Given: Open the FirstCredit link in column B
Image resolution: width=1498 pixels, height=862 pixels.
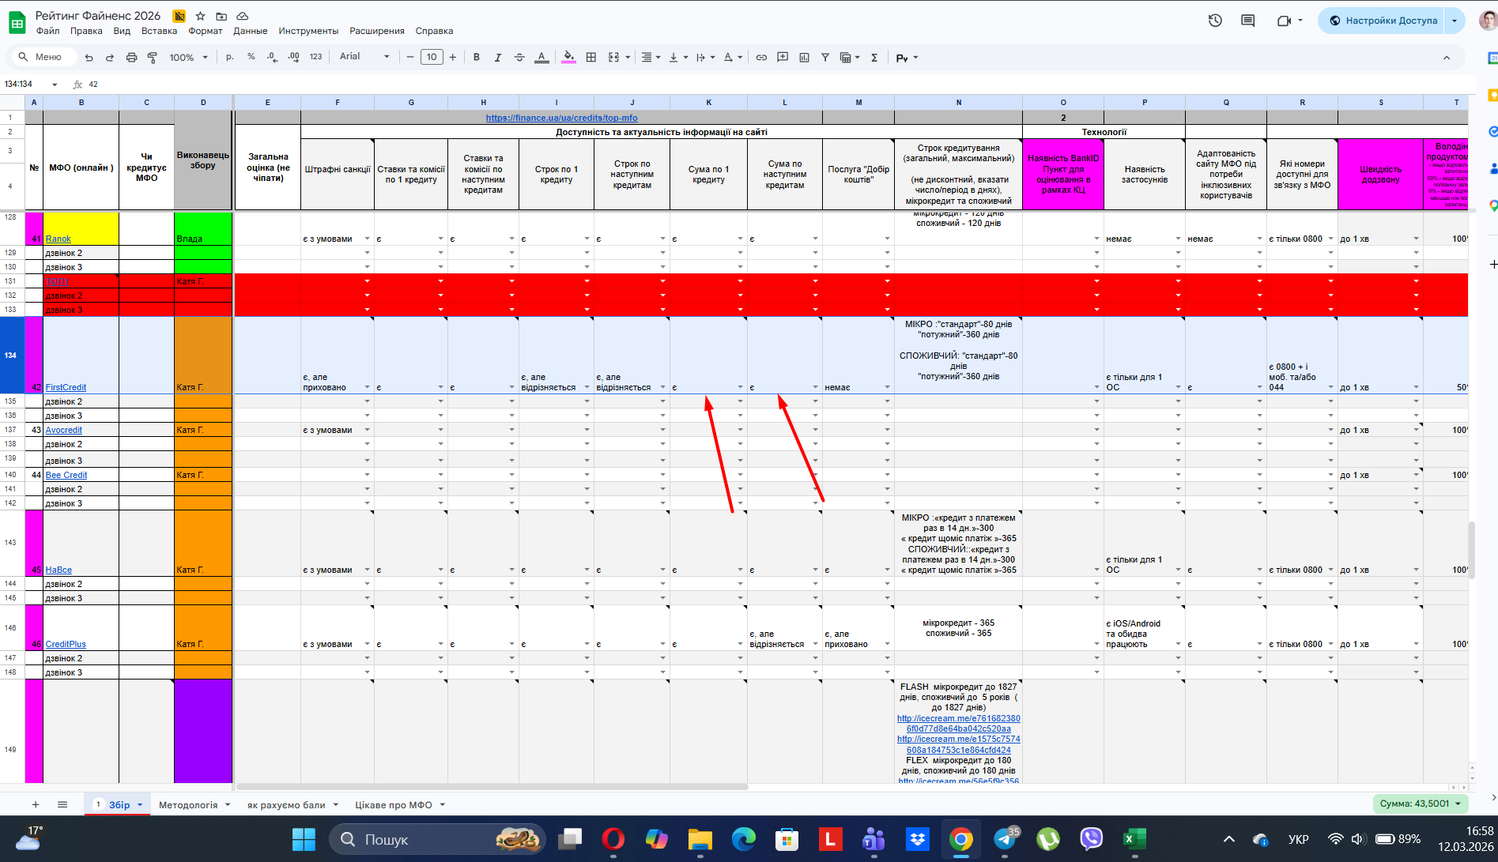Looking at the screenshot, I should click(x=66, y=387).
